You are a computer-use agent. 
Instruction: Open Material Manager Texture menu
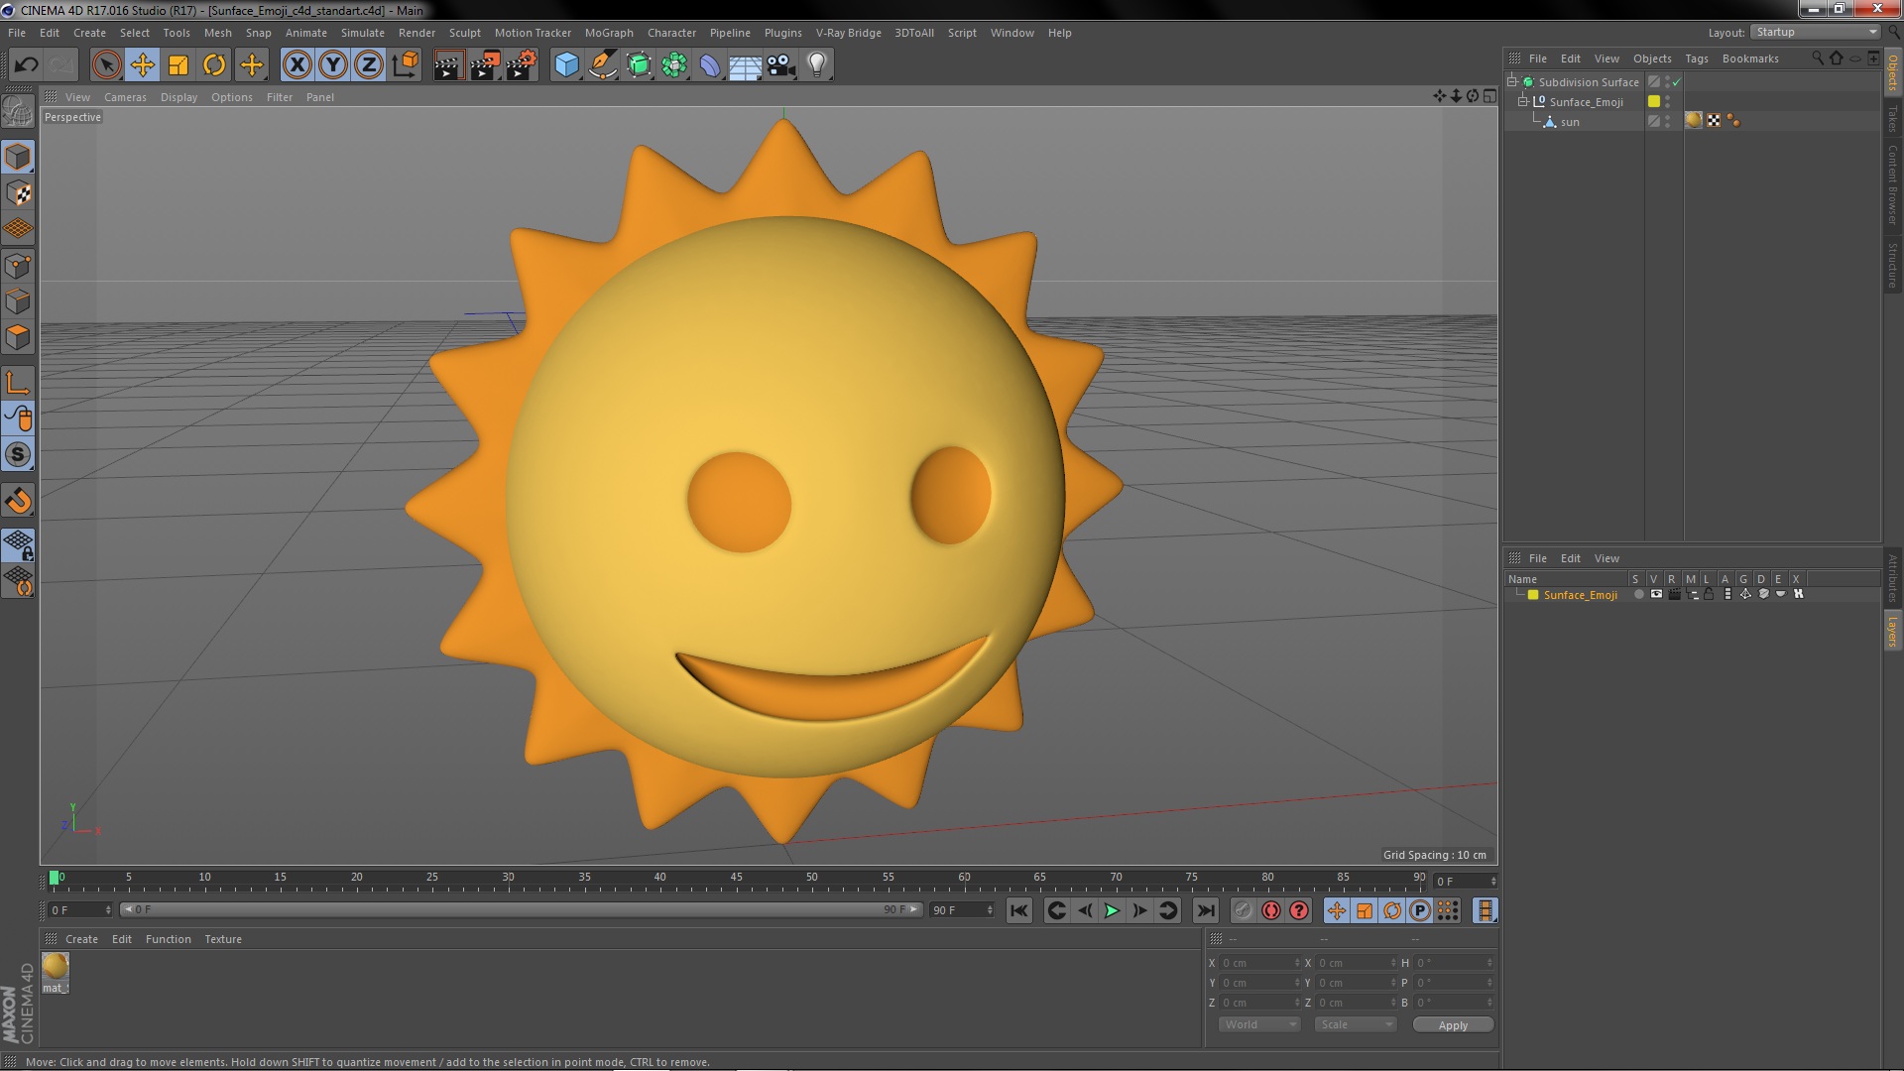[x=223, y=939]
